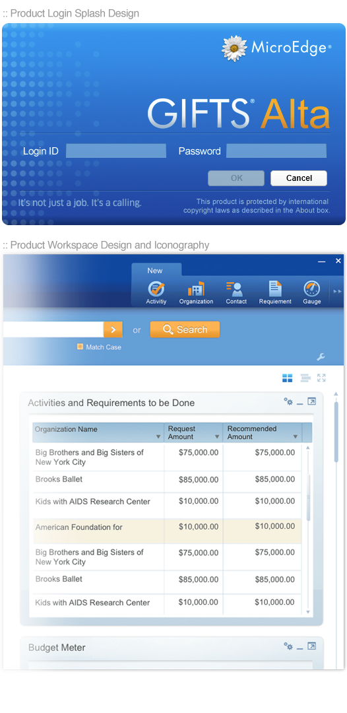Open Recommended Amount column dropdown
The height and width of the screenshot is (713, 347).
(296, 437)
